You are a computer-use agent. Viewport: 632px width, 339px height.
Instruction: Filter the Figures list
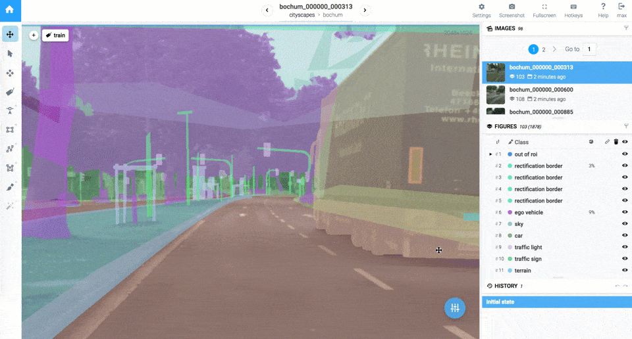(x=626, y=126)
